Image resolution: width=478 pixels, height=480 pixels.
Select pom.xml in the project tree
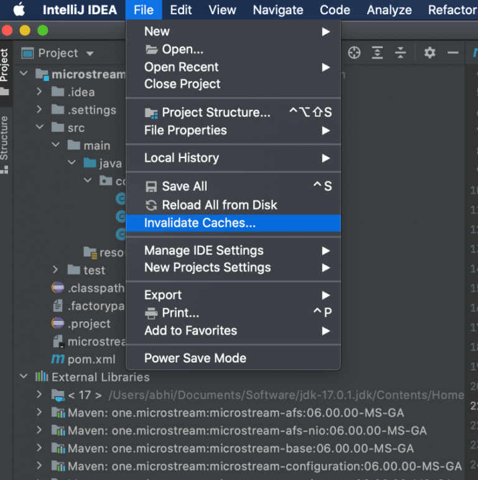pos(91,359)
